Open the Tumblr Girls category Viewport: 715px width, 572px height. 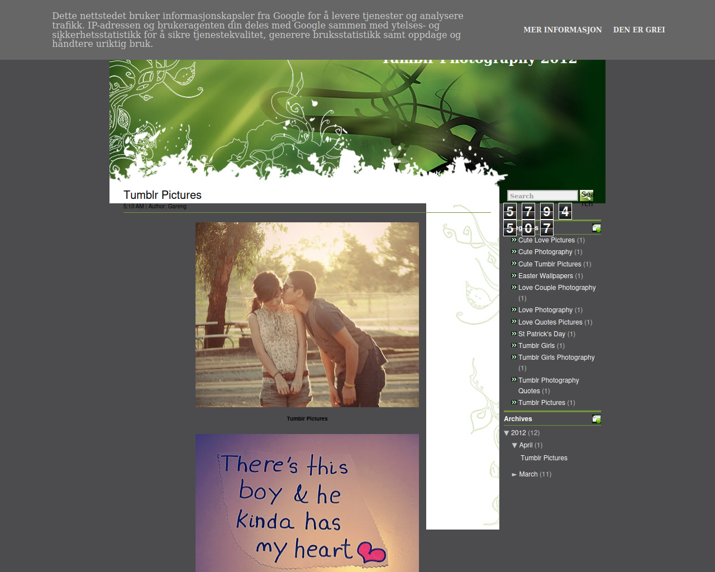536,346
